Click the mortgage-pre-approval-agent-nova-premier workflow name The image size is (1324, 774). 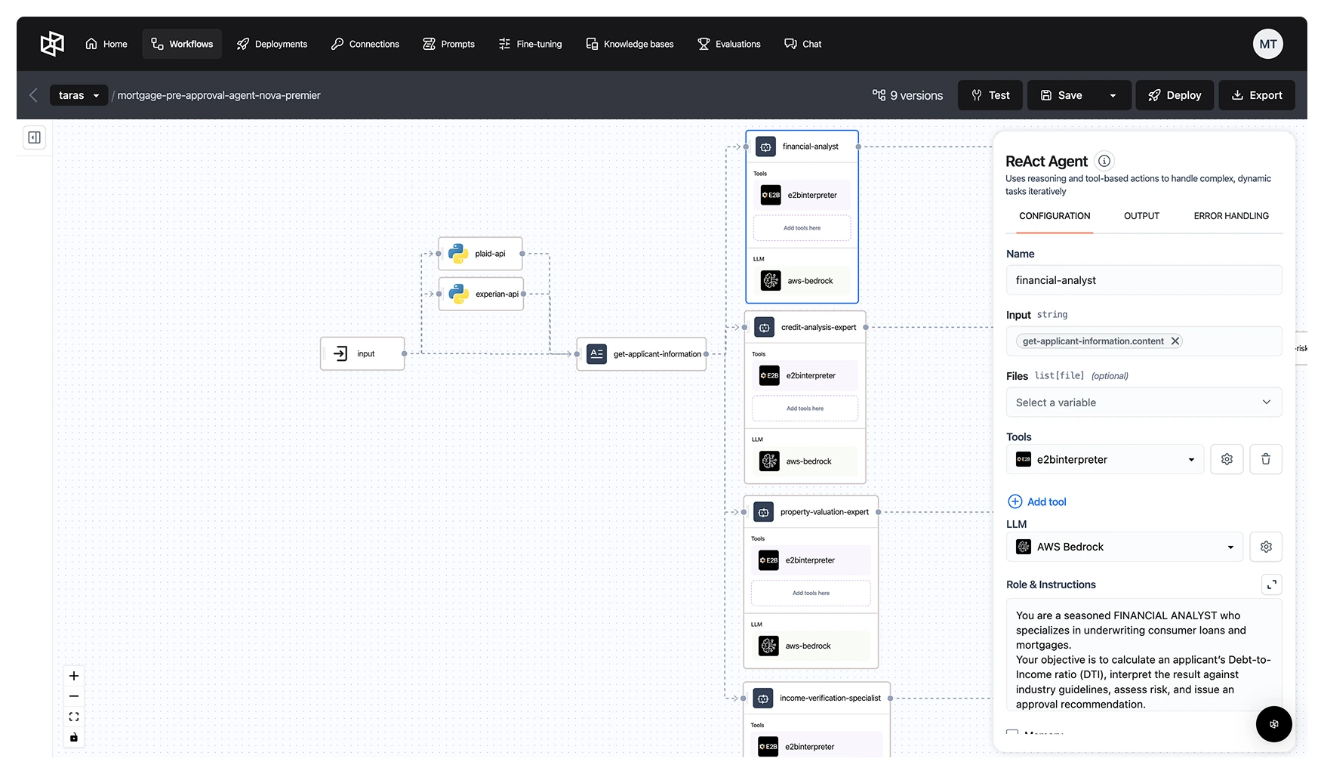[x=219, y=95]
